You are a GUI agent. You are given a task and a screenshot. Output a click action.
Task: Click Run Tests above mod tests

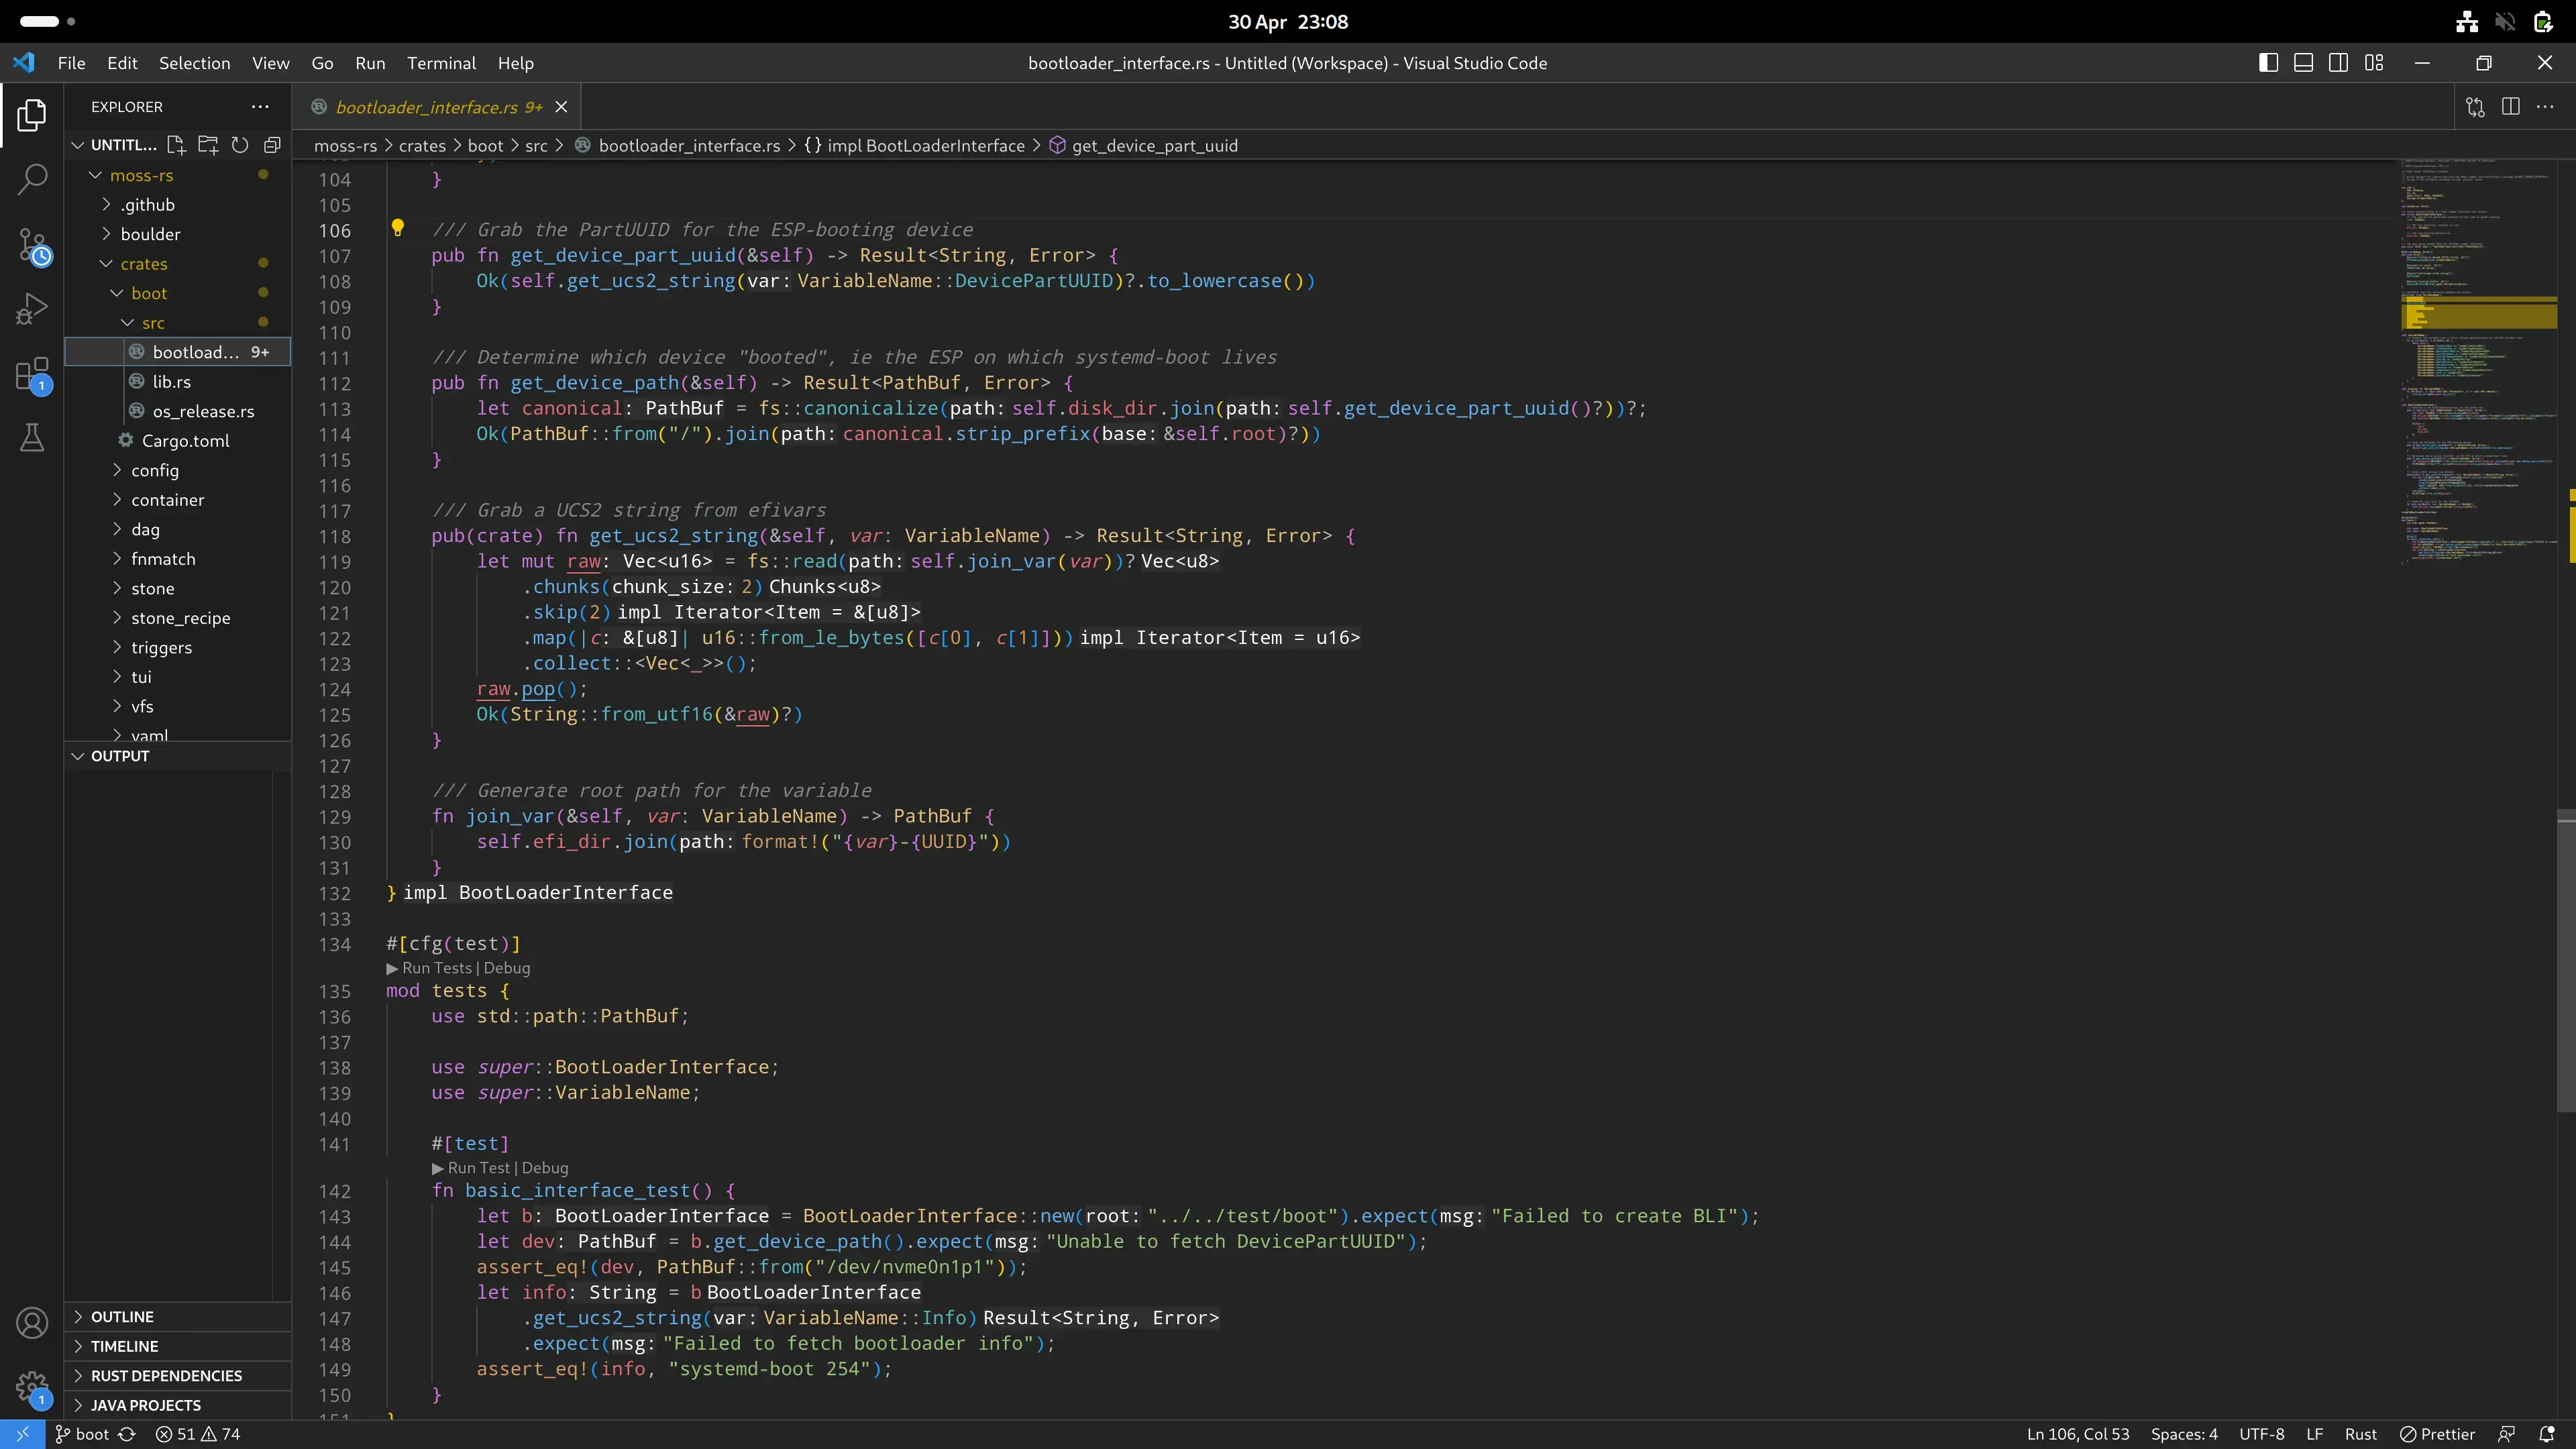pos(436,968)
